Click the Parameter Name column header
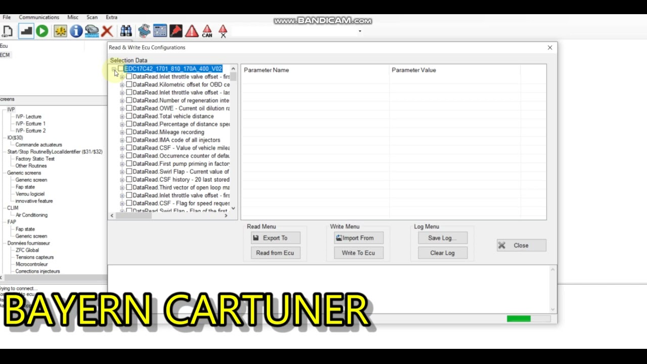Screen dimensions: 647x364 coord(315,70)
